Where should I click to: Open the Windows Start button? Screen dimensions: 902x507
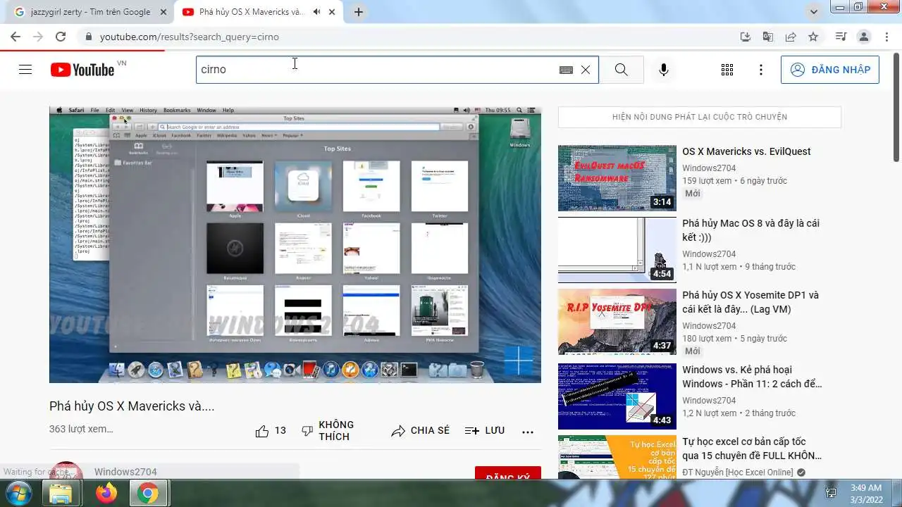pos(18,494)
